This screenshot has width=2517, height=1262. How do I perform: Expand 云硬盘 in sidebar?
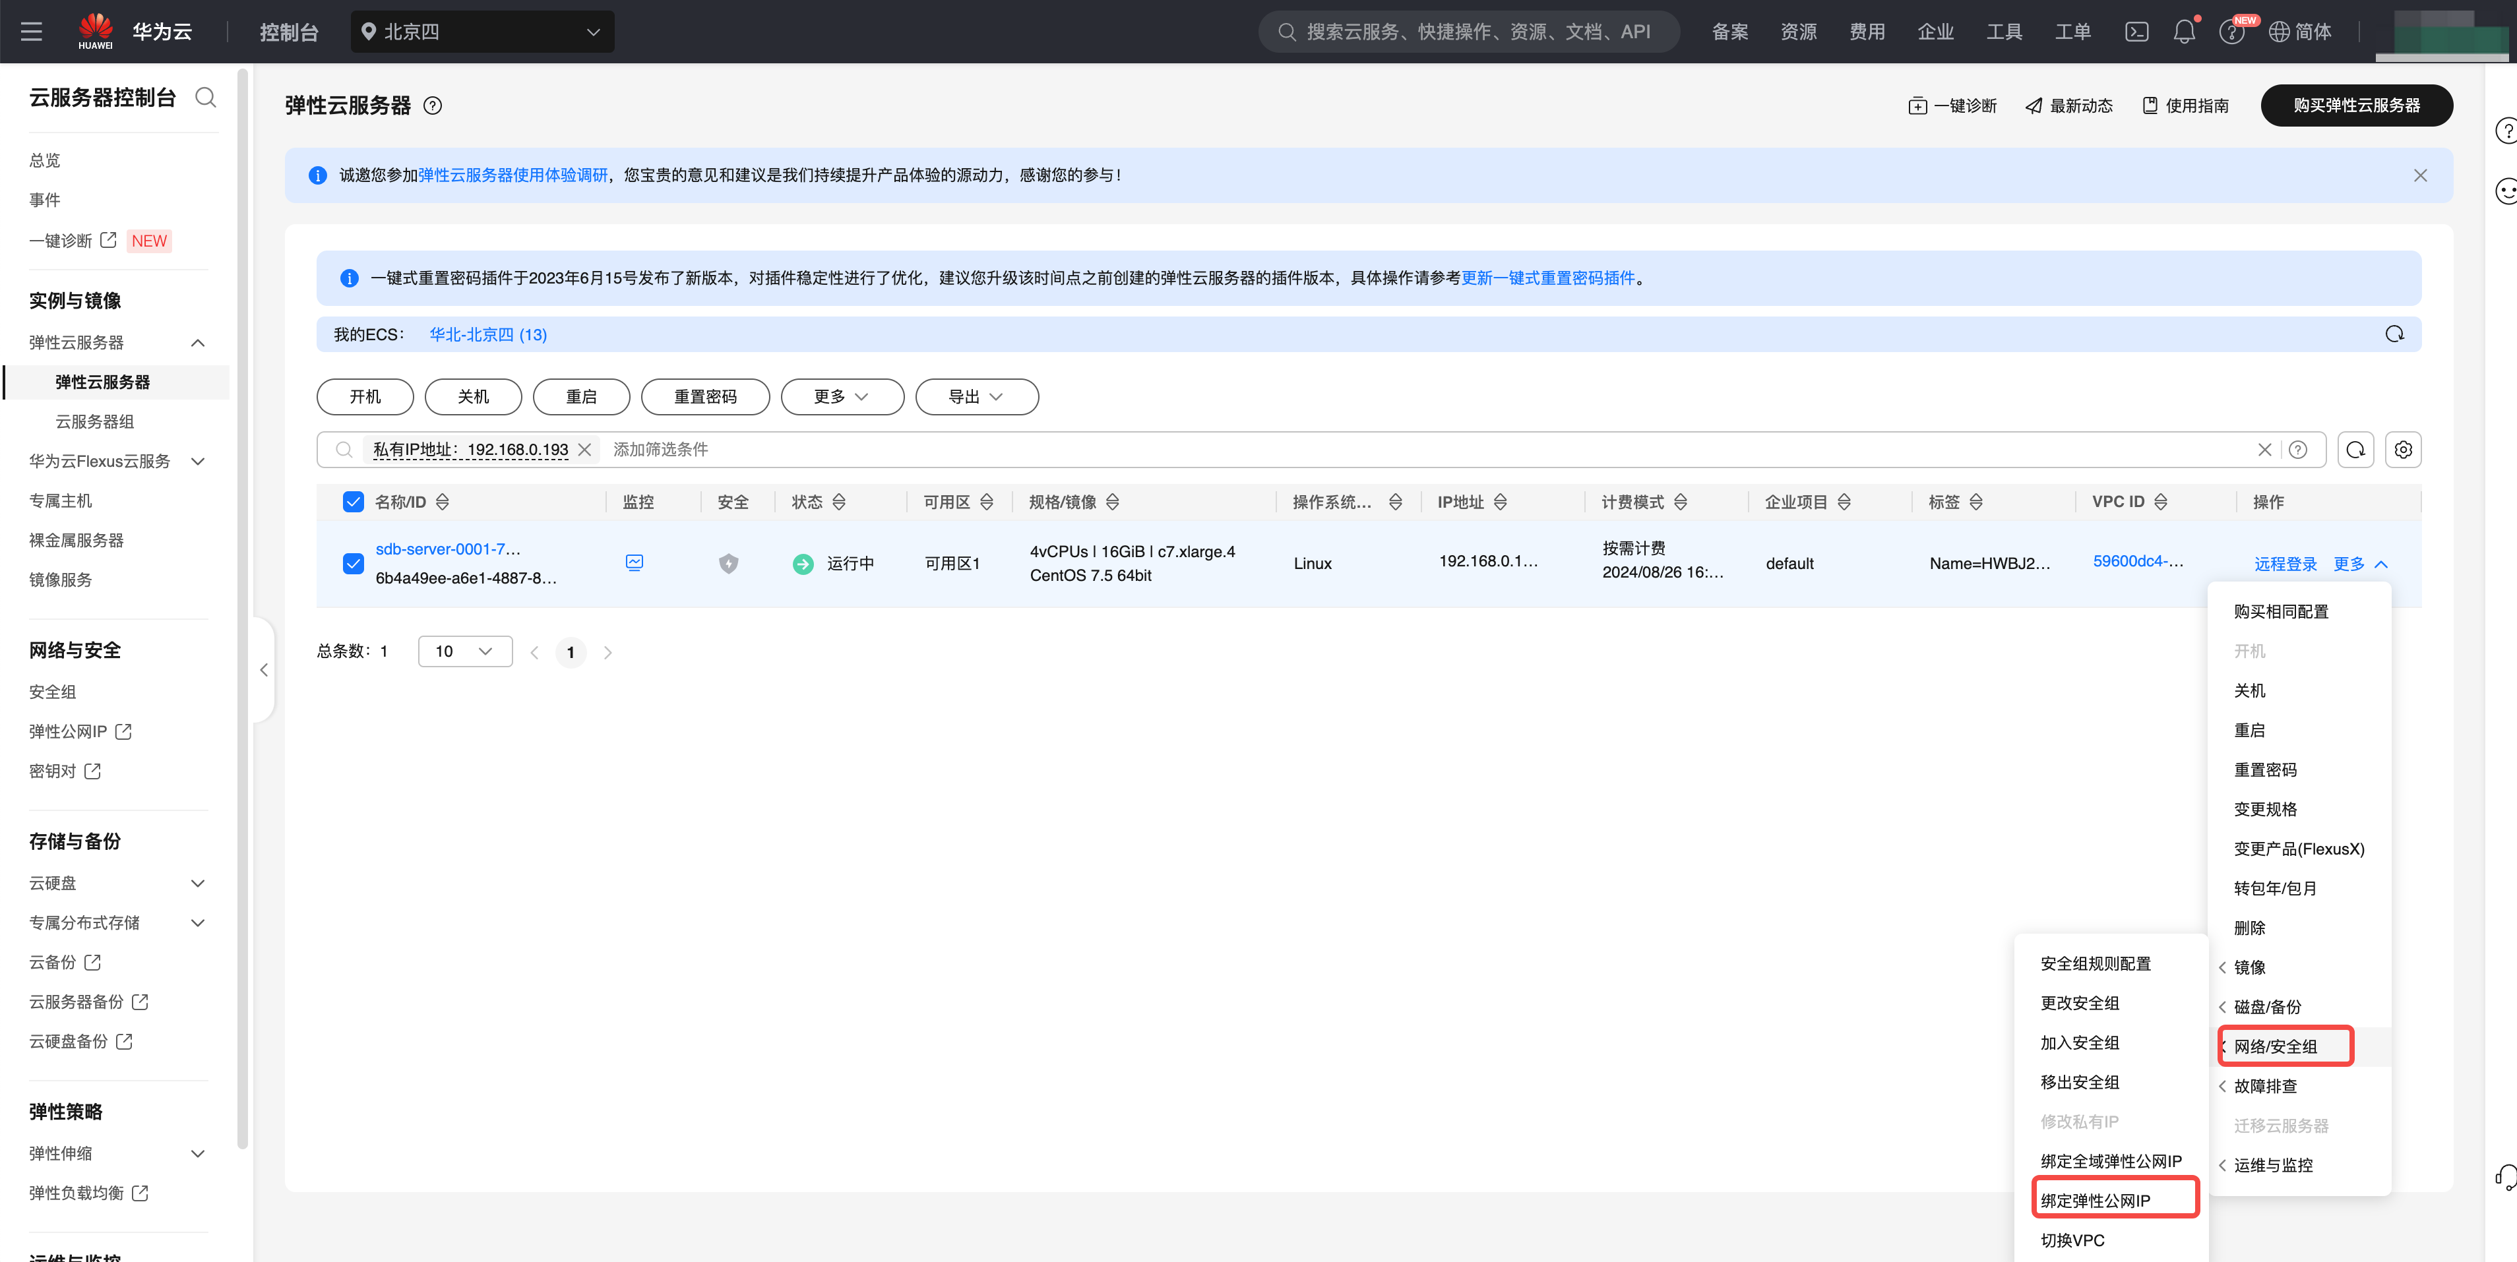[x=199, y=884]
